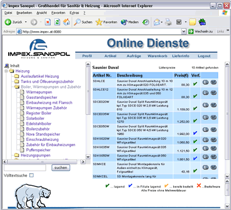Open dropdown arrow next to Word edit icon
This screenshot has width=231, height=210.
pos(185,22)
